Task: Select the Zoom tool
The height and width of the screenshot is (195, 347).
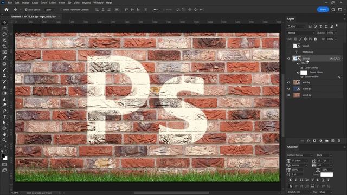Action: 4,140
